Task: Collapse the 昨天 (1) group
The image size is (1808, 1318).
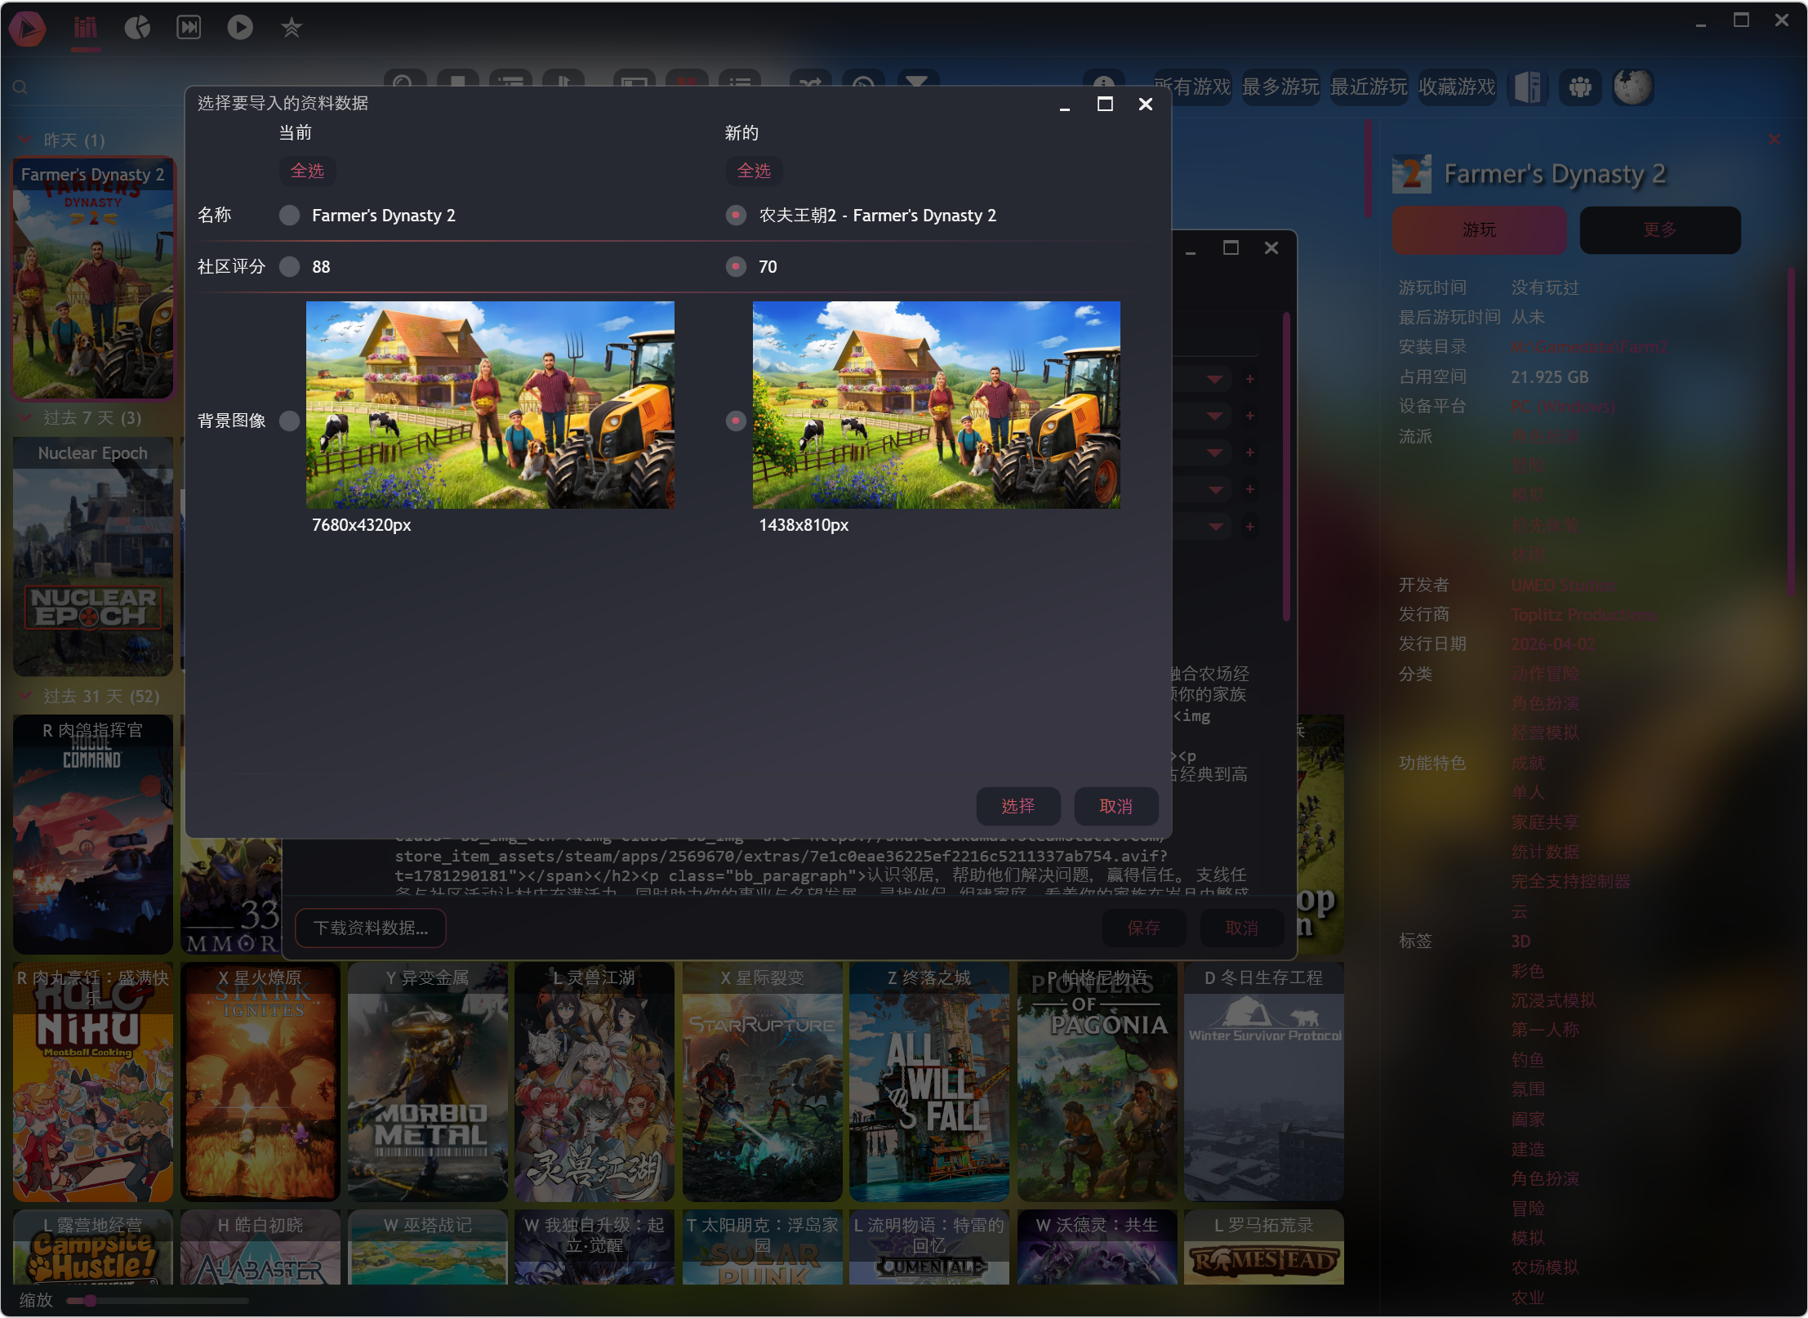Action: coord(24,140)
